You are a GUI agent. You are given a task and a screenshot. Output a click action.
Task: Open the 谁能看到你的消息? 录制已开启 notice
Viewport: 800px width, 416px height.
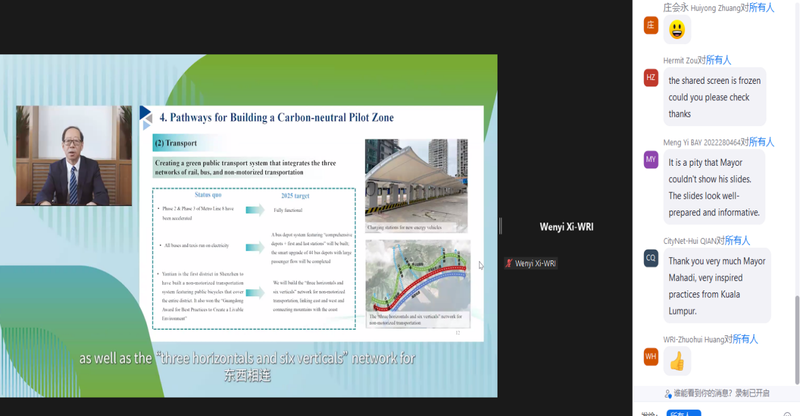721,393
